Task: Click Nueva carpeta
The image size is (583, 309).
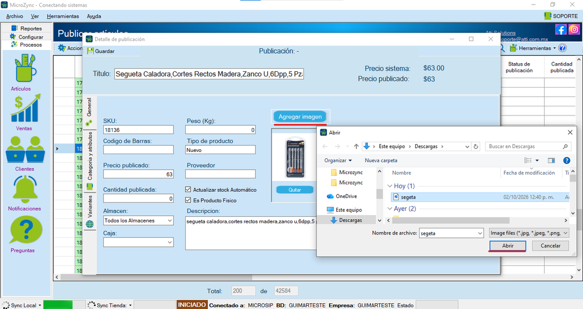Action: point(381,160)
